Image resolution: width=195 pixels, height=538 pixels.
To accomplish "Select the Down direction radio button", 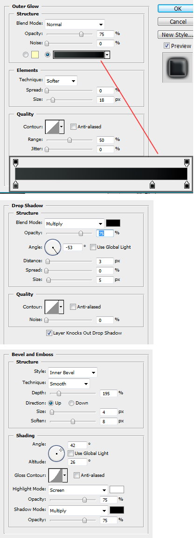I will pyautogui.click(x=71, y=403).
